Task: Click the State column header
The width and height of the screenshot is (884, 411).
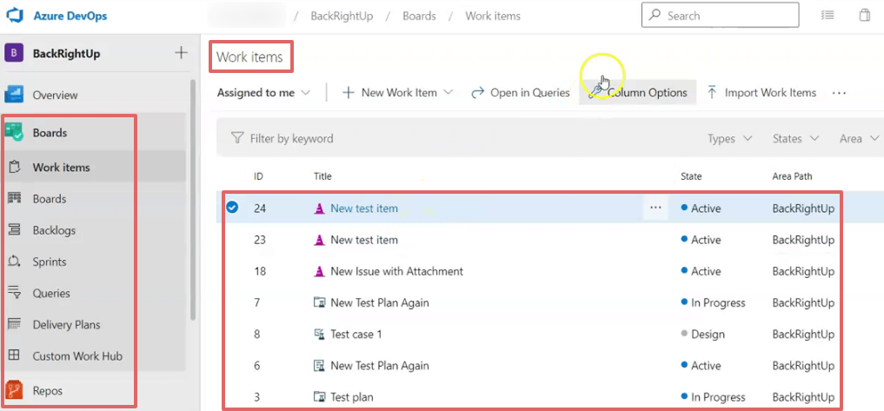Action: click(691, 176)
